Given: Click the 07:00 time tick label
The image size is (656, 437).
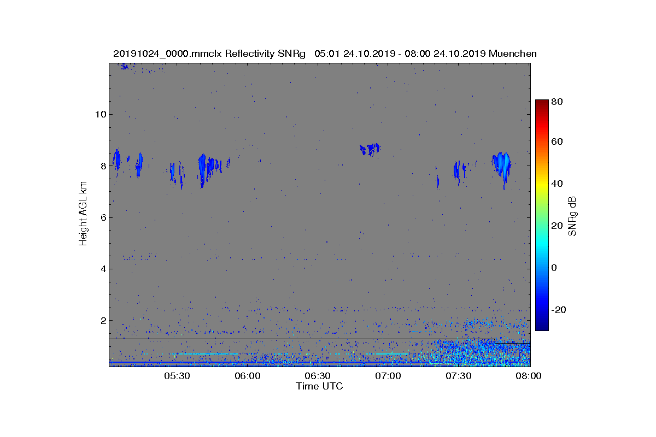Looking at the screenshot, I should tap(388, 376).
